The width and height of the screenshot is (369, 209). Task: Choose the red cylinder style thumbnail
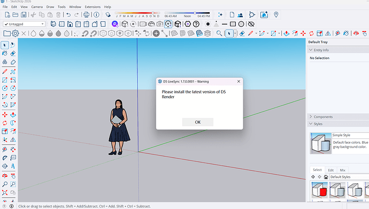pyautogui.click(x=319, y=190)
